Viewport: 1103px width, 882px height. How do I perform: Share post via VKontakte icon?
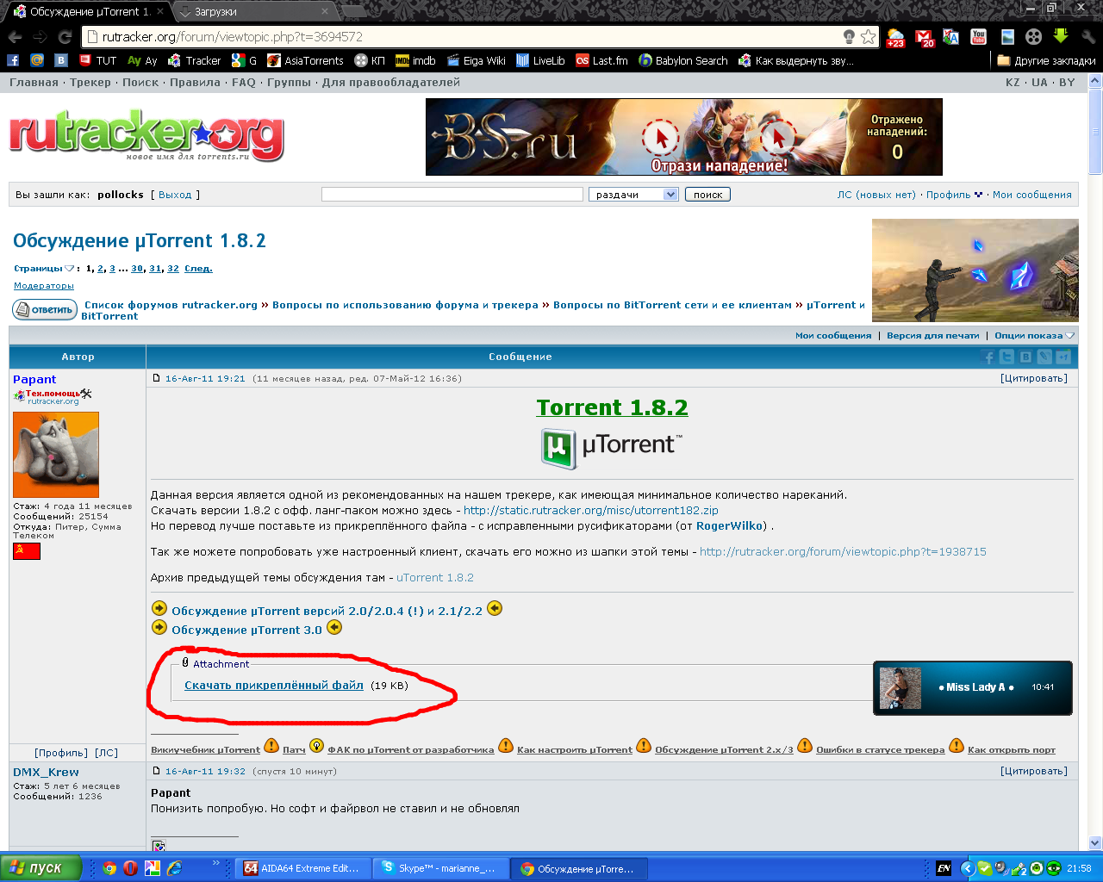(1025, 357)
